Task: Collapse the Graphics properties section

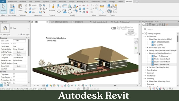Action: tap(27, 38)
